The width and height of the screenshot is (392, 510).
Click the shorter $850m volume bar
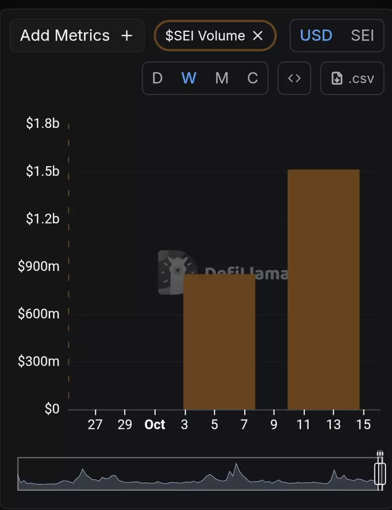pyautogui.click(x=219, y=342)
